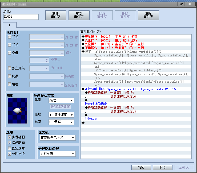This screenshot has width=197, height=173.
Task: Select move route line 更改移动速度:6
Action: point(136,97)
